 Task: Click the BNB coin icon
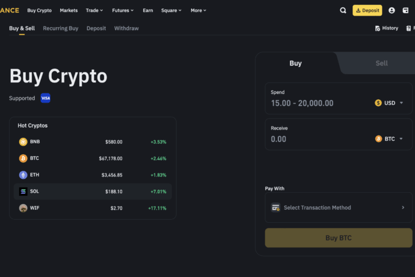(x=23, y=142)
